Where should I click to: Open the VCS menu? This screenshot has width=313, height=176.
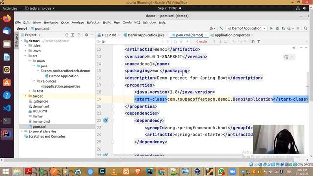click(x=137, y=22)
